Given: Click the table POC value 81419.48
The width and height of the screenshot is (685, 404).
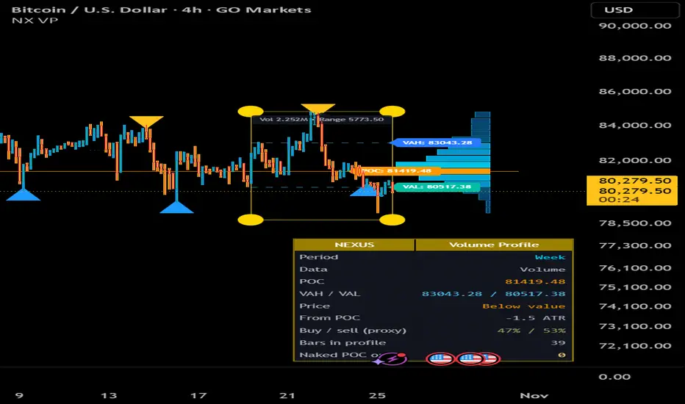Looking at the screenshot, I should pyautogui.click(x=535, y=282).
